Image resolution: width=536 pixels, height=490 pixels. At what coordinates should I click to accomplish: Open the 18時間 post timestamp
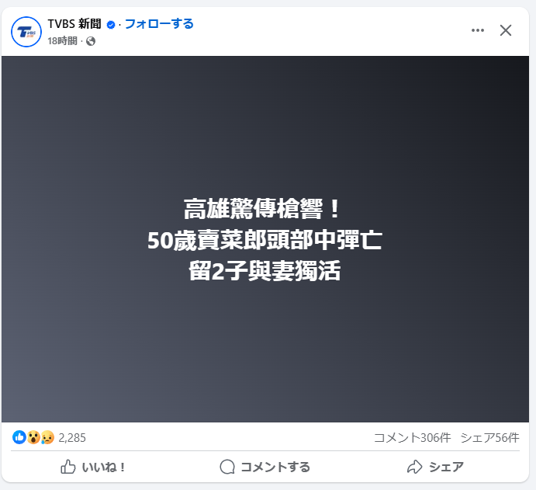pyautogui.click(x=62, y=41)
